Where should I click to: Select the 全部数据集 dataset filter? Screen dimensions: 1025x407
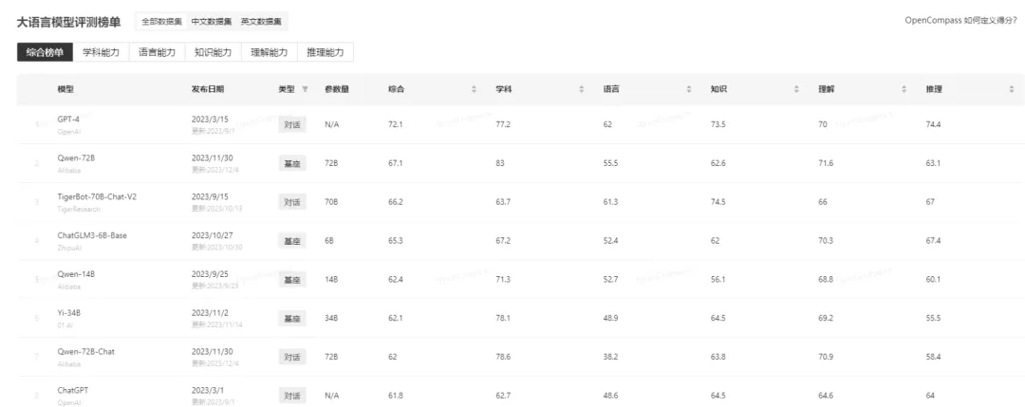(162, 22)
